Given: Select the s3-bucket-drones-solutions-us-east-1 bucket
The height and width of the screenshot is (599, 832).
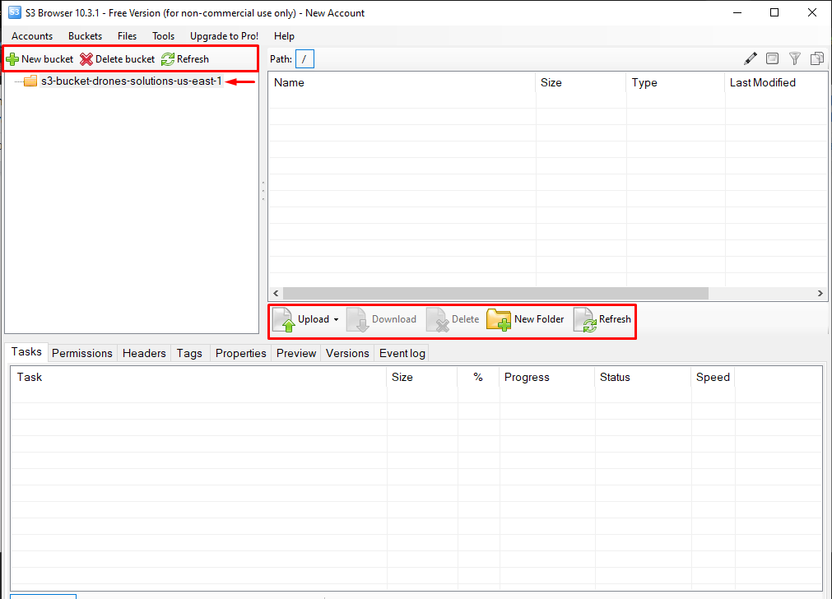Looking at the screenshot, I should [131, 81].
